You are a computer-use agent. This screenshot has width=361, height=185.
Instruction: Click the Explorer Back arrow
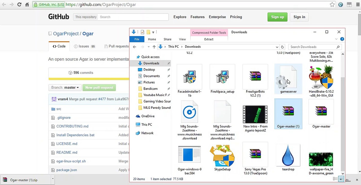(135, 47)
